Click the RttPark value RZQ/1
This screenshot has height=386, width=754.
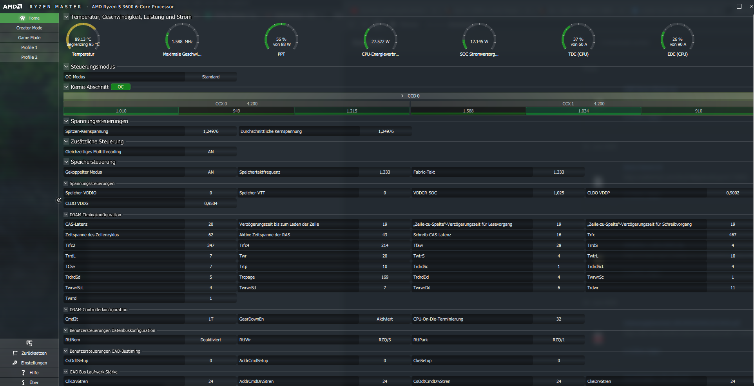click(x=559, y=340)
